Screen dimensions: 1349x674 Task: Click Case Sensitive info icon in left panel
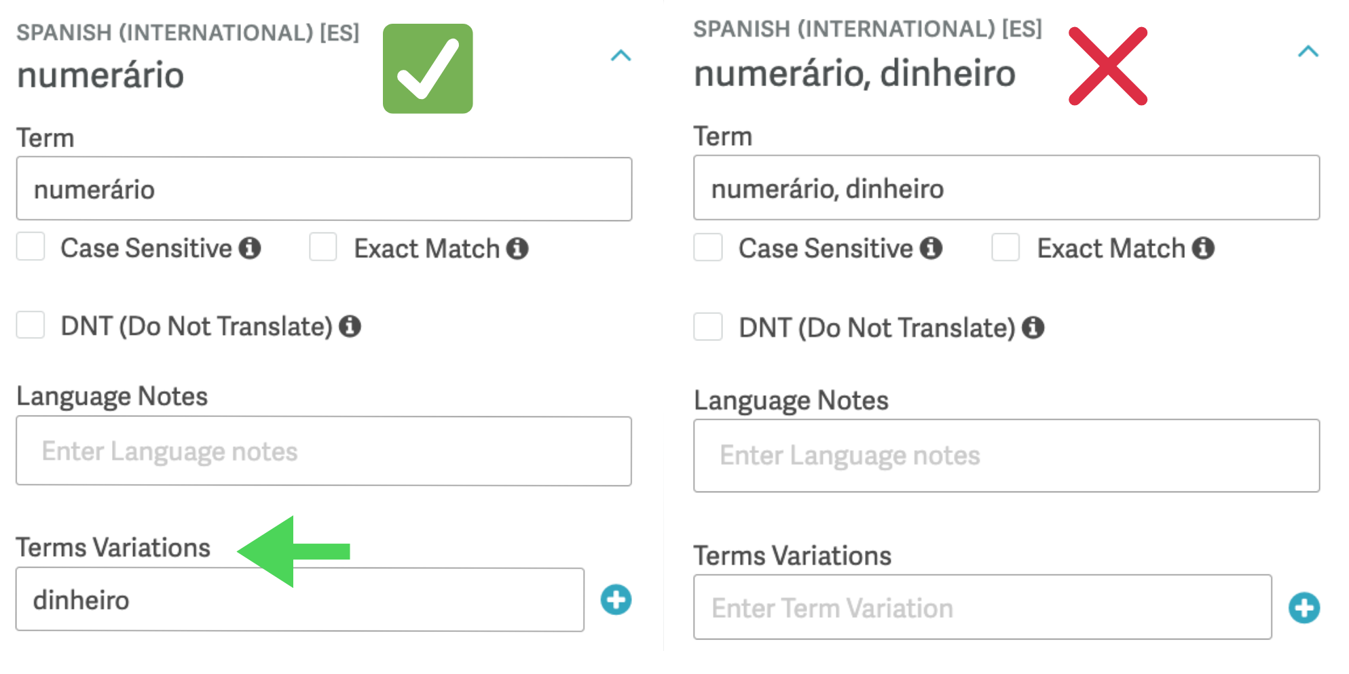pos(250,248)
